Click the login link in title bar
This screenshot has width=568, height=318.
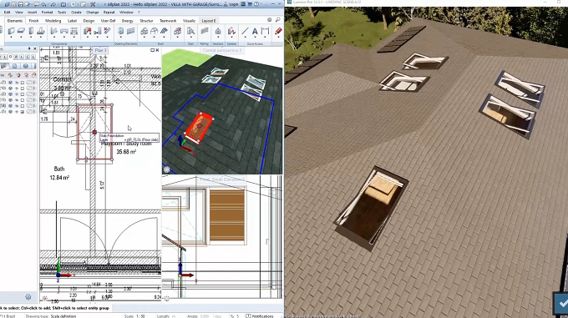click(x=234, y=4)
